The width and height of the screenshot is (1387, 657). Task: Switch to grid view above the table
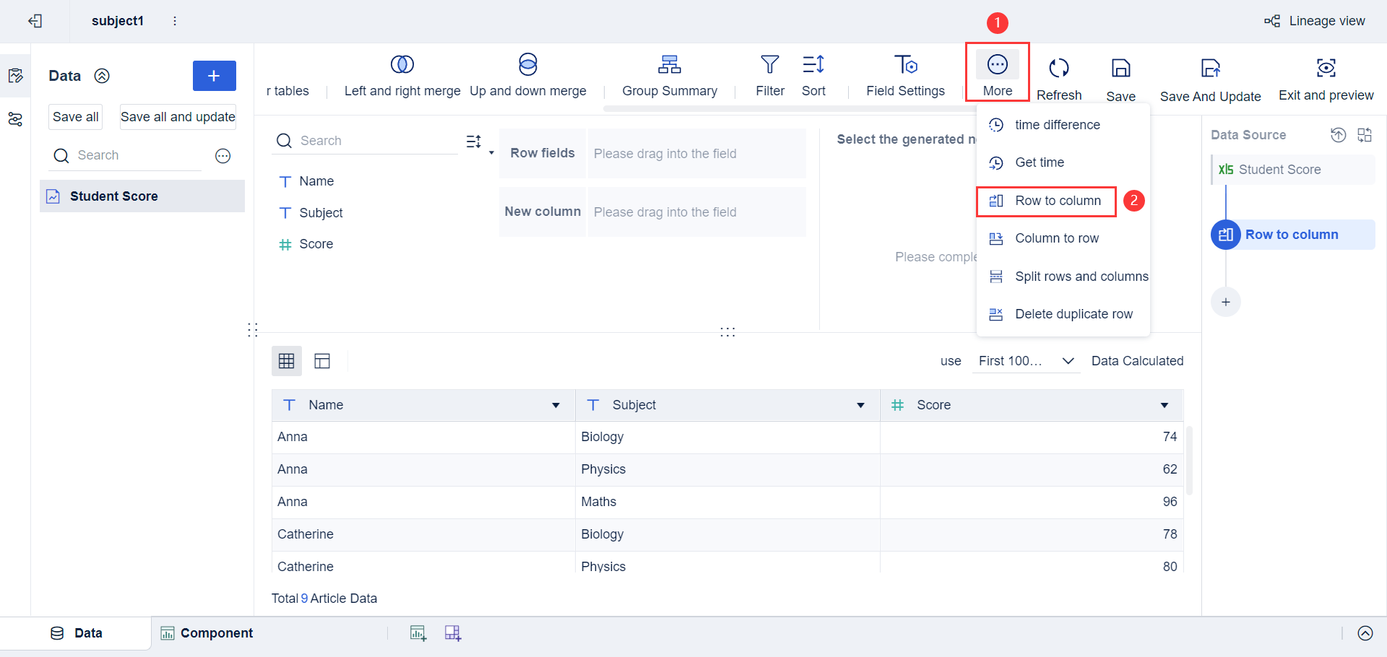pyautogui.click(x=286, y=360)
